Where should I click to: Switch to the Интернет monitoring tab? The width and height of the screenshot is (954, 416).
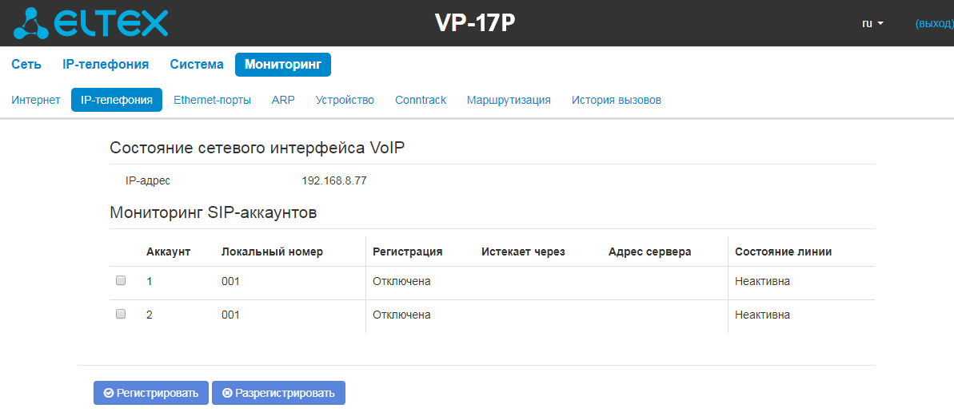point(36,100)
